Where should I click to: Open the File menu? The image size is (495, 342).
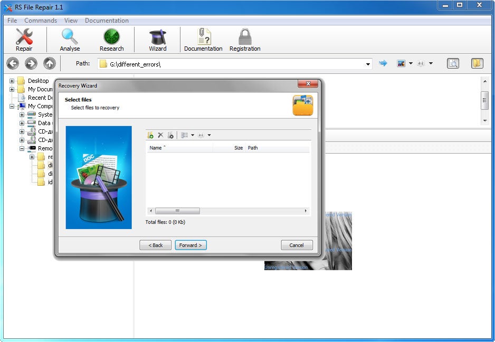pyautogui.click(x=12, y=21)
